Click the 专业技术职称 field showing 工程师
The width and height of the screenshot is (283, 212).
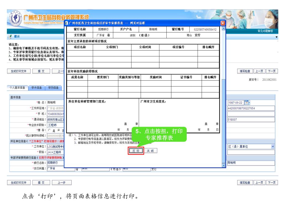(x=56, y=125)
